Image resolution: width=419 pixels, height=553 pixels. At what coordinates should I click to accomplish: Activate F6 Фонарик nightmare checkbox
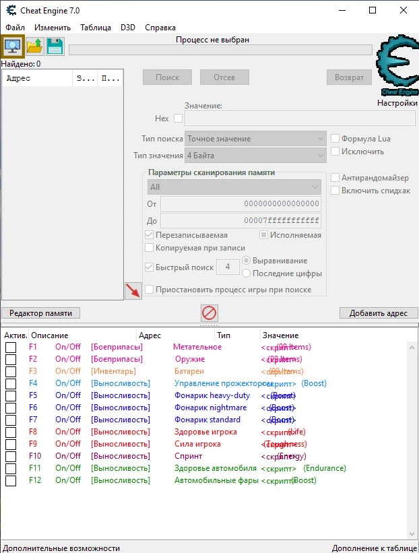[11, 408]
